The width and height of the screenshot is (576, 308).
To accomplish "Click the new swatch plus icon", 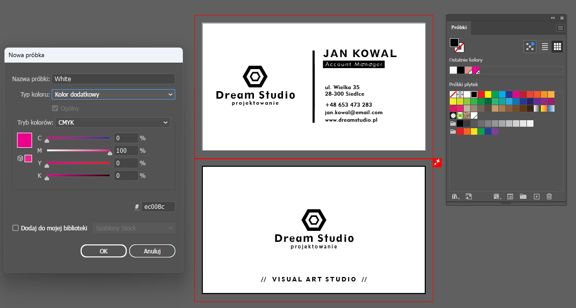I will pyautogui.click(x=536, y=197).
